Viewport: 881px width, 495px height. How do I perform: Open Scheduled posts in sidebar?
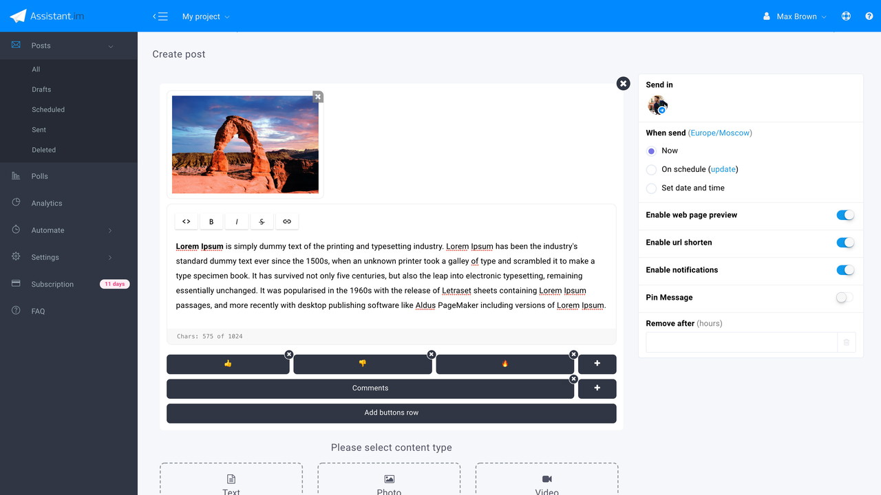coord(48,110)
